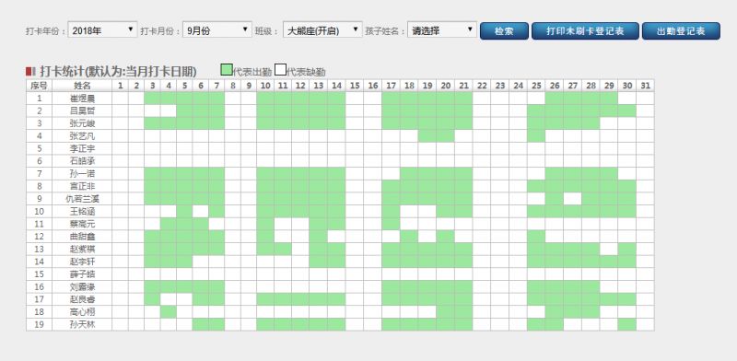Image resolution: width=737 pixels, height=361 pixels.
Task: Click the name 仇若兰溪 in row 9
Action: pos(82,199)
